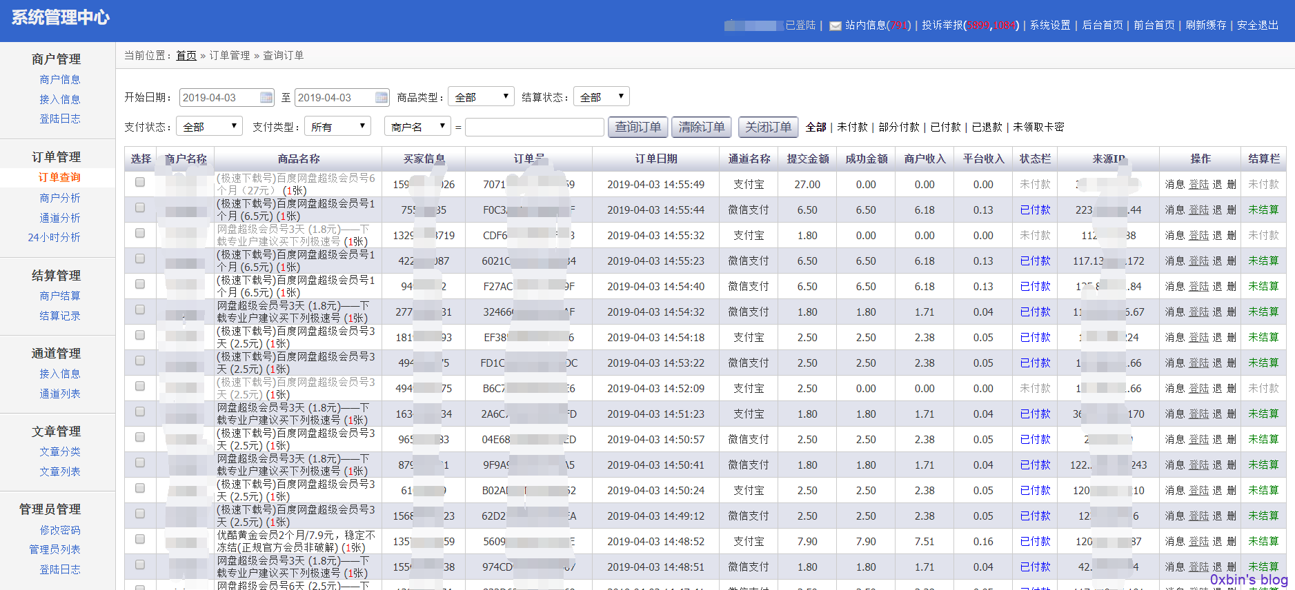Open the 商品类型 dropdown
The width and height of the screenshot is (1295, 590).
point(482,96)
